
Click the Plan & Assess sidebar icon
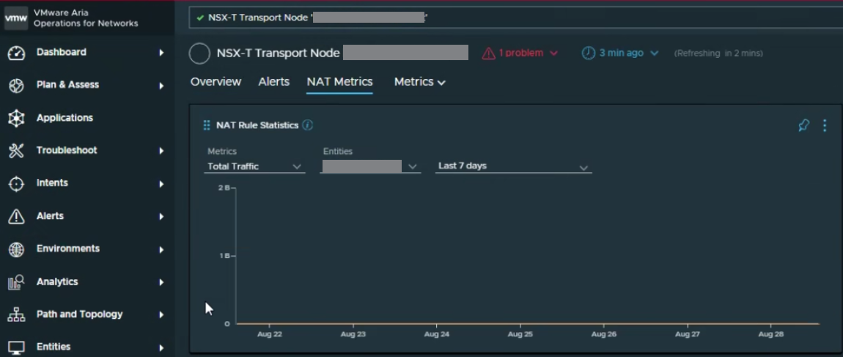16,85
